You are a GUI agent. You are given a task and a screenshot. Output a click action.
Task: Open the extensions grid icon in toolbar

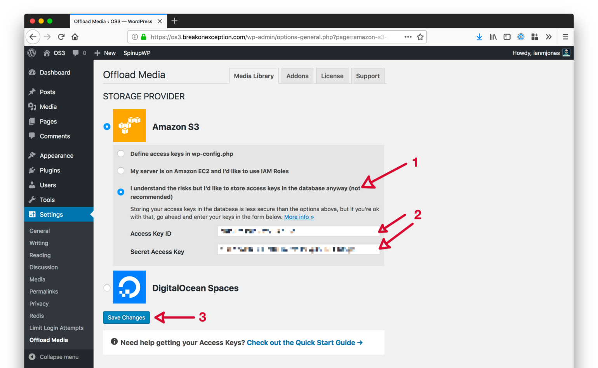pyautogui.click(x=535, y=37)
